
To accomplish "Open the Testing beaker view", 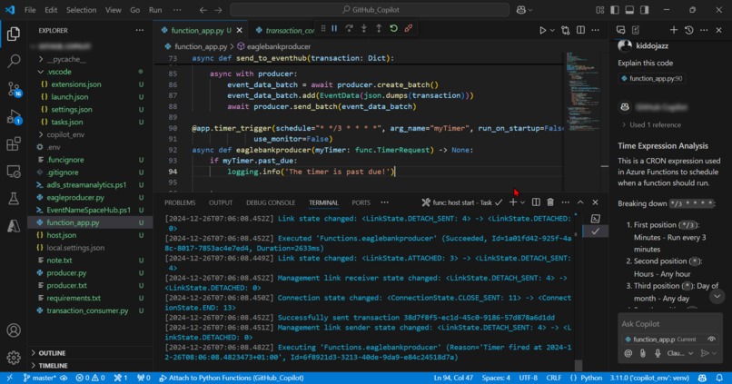I will tap(14, 199).
